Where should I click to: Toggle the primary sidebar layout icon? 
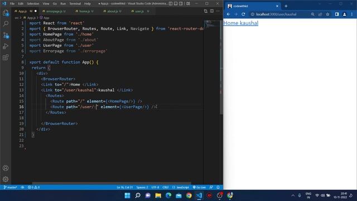pyautogui.click(x=171, y=4)
